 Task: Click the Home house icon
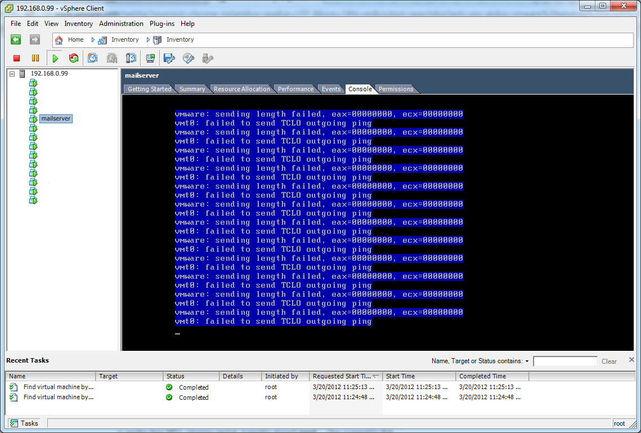point(59,39)
